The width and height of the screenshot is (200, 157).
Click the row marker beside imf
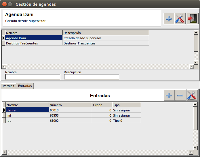click(x=4, y=115)
